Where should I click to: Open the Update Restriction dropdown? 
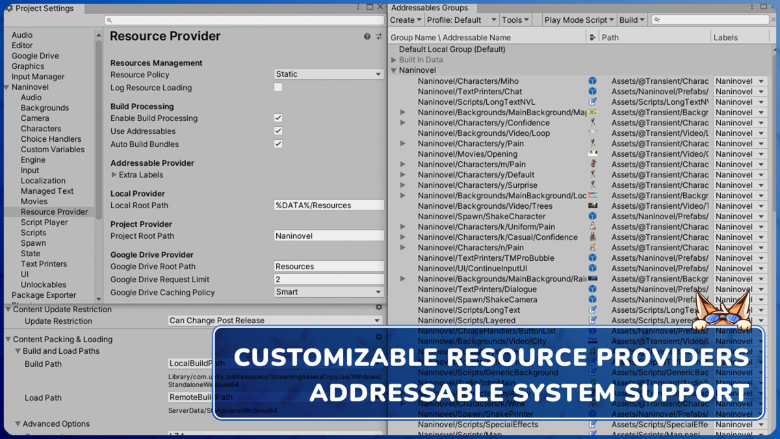click(x=275, y=321)
